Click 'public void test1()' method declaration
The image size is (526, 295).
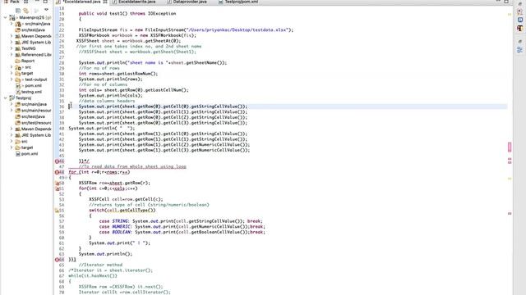coord(127,13)
